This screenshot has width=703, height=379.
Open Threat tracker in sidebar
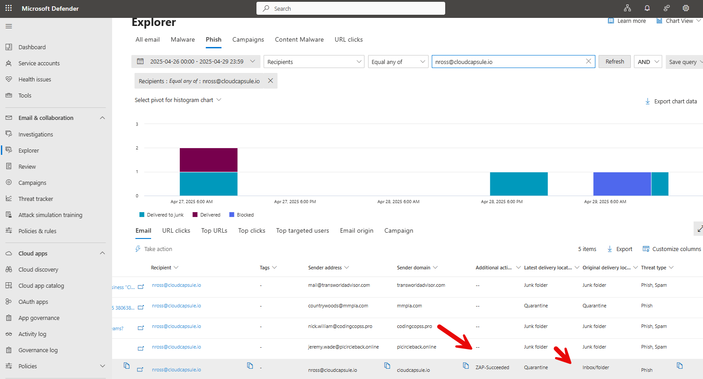click(x=35, y=199)
